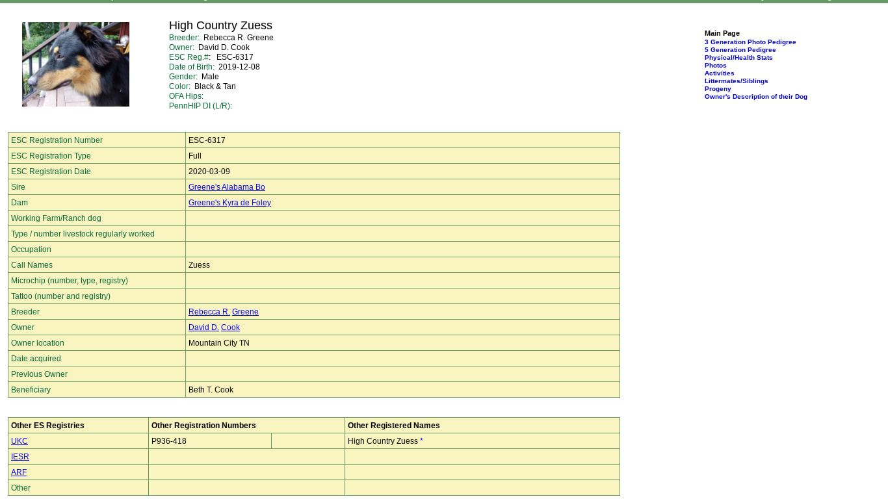Open the 3 Generation Photo Pedigree page
This screenshot has width=888, height=499.
[x=750, y=42]
